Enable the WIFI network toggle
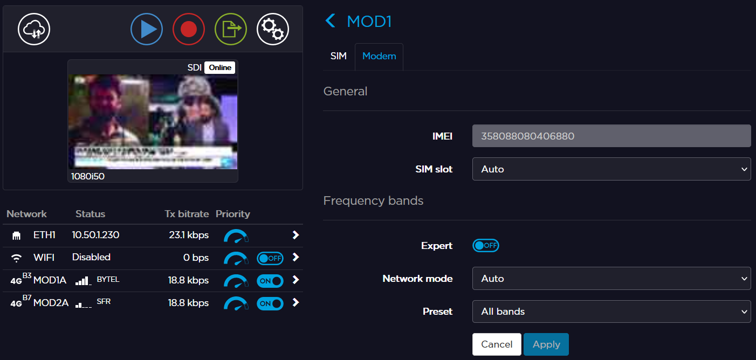756x360 pixels. pyautogui.click(x=270, y=258)
